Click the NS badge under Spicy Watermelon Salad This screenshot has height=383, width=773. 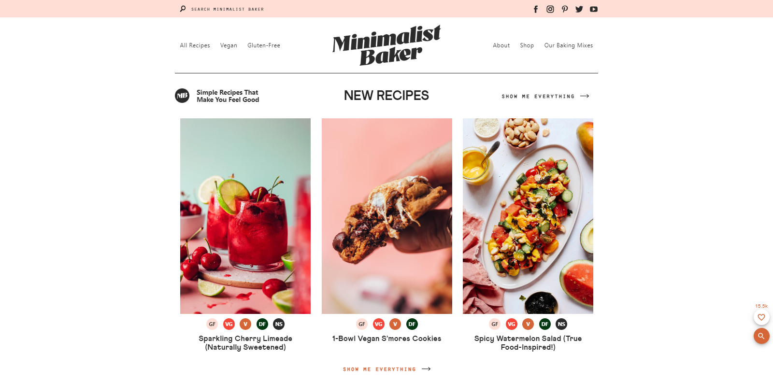click(561, 324)
